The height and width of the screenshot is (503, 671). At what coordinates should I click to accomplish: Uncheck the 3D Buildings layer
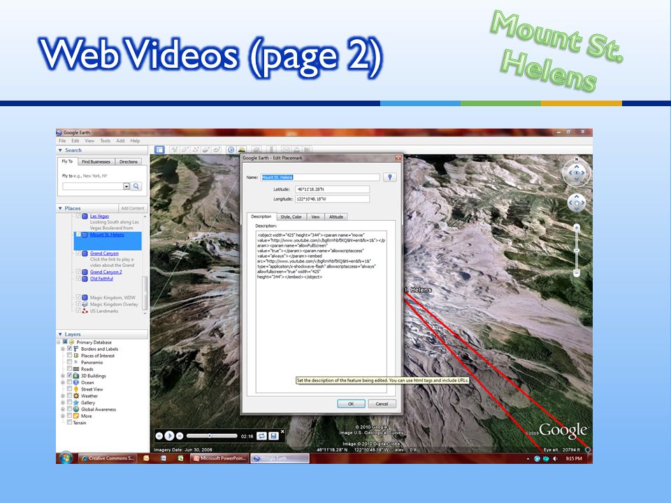(x=69, y=376)
